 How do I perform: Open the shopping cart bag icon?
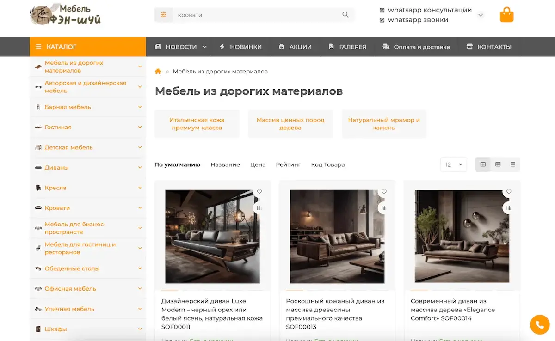pyautogui.click(x=506, y=15)
